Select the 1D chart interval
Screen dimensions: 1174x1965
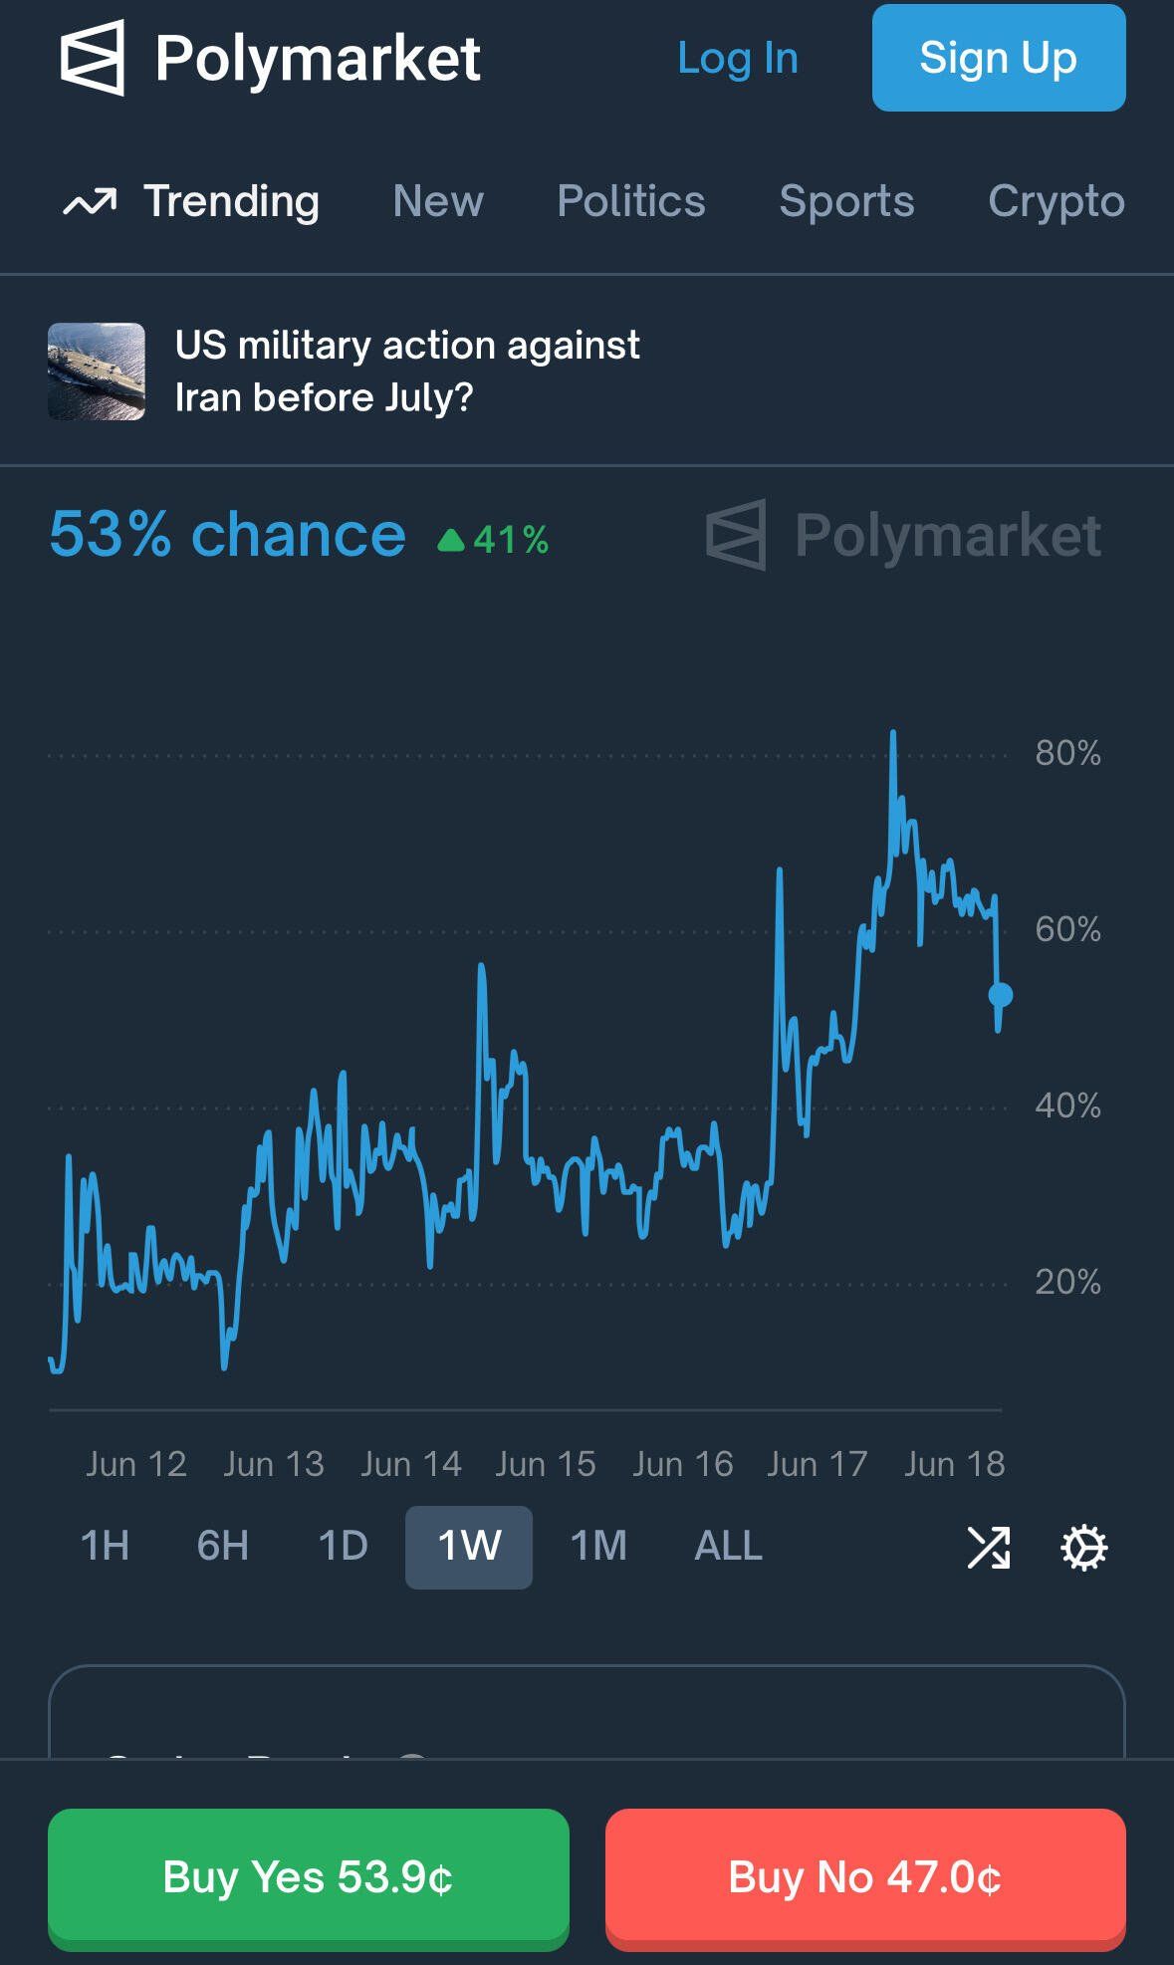pyautogui.click(x=343, y=1546)
